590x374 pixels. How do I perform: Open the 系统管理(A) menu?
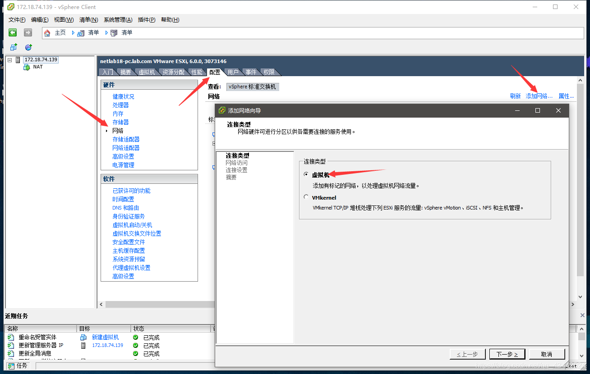click(x=118, y=20)
